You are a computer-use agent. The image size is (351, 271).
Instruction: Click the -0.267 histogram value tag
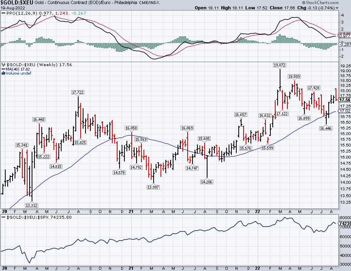(345, 44)
